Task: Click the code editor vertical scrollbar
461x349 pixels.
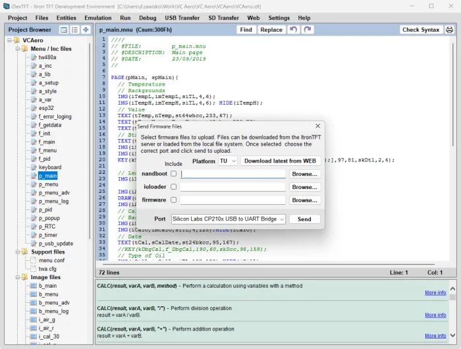Action: coord(453,94)
